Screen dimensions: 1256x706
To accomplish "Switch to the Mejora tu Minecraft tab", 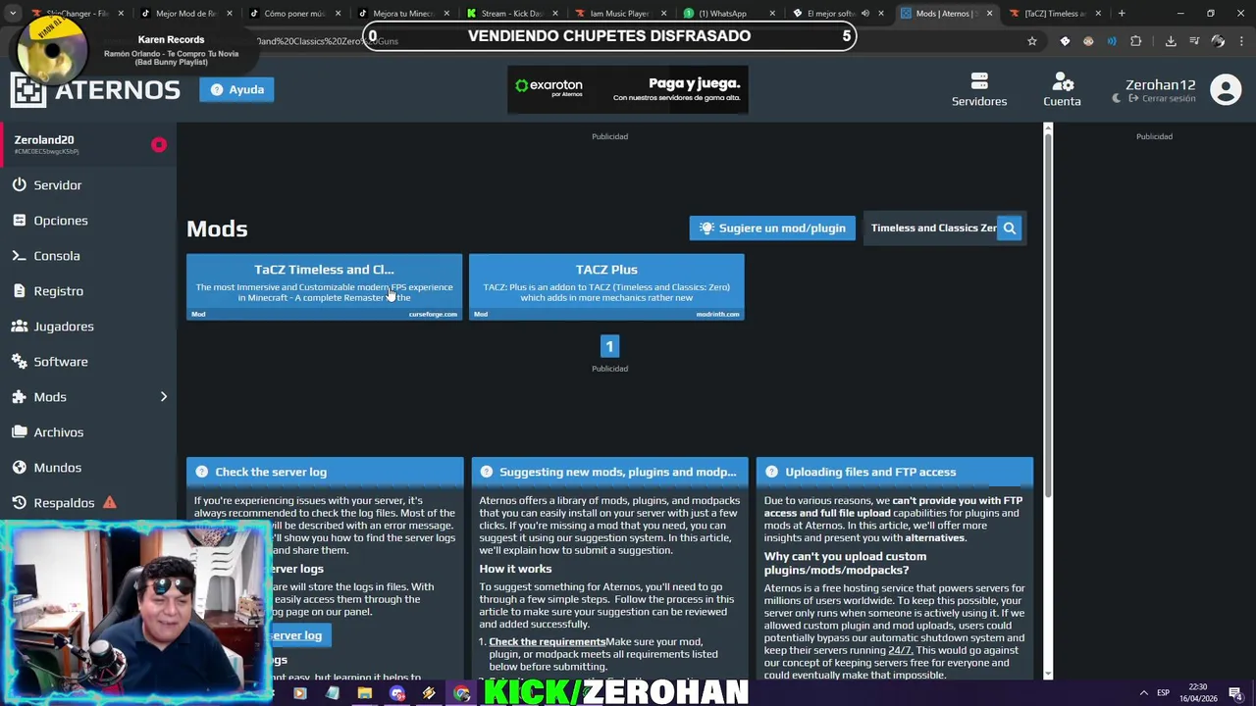I will coord(402,14).
